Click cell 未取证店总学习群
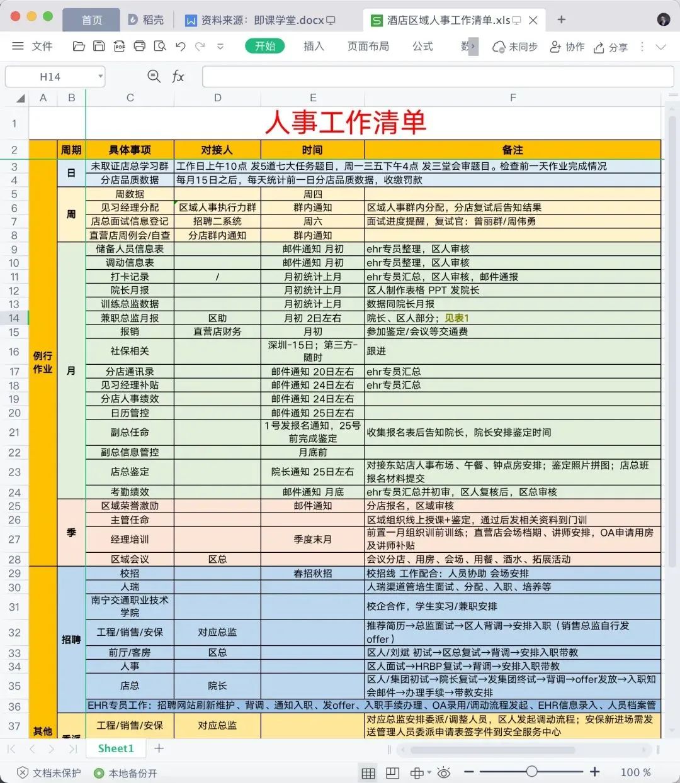 click(x=130, y=166)
